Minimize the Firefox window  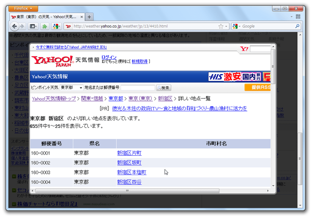pos(276,9)
